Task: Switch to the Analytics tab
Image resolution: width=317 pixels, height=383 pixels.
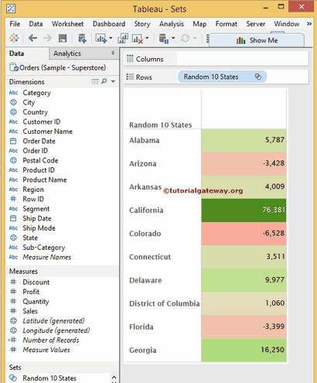Action: tap(67, 53)
